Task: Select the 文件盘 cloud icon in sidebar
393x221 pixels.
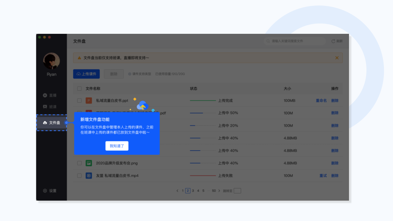Action: pos(45,122)
